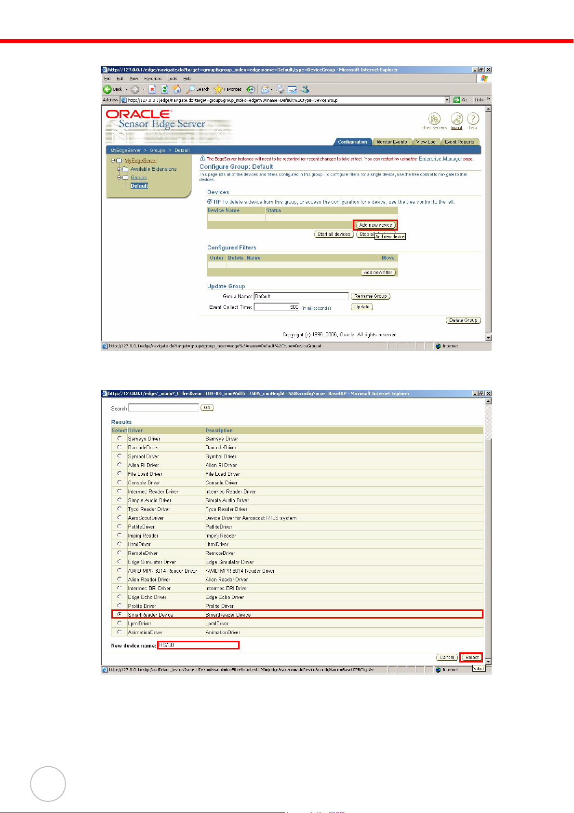Click the Start all devices button
574x813 pixels.
pos(334,234)
